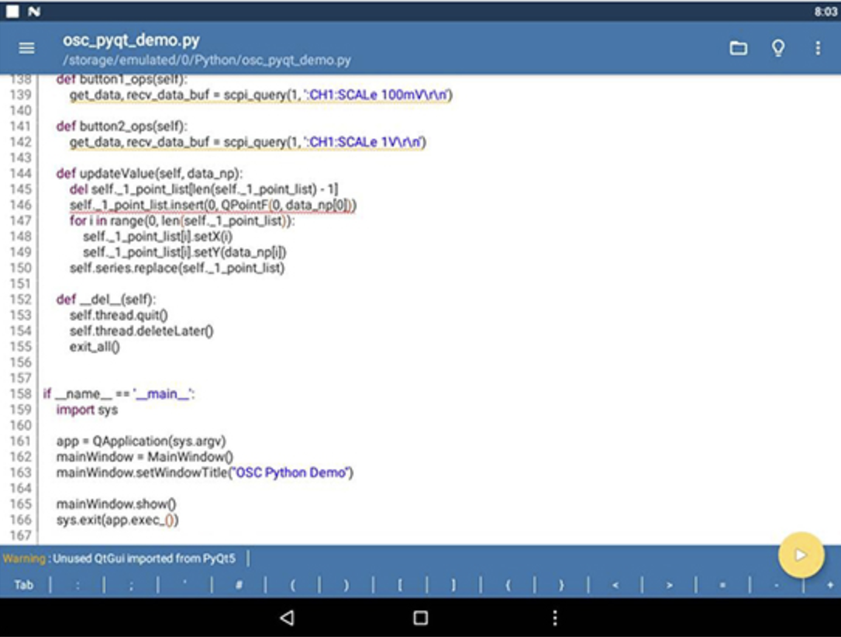Insert a greater-than sign from the symbol bar
841x637 pixels.
pyautogui.click(x=669, y=585)
